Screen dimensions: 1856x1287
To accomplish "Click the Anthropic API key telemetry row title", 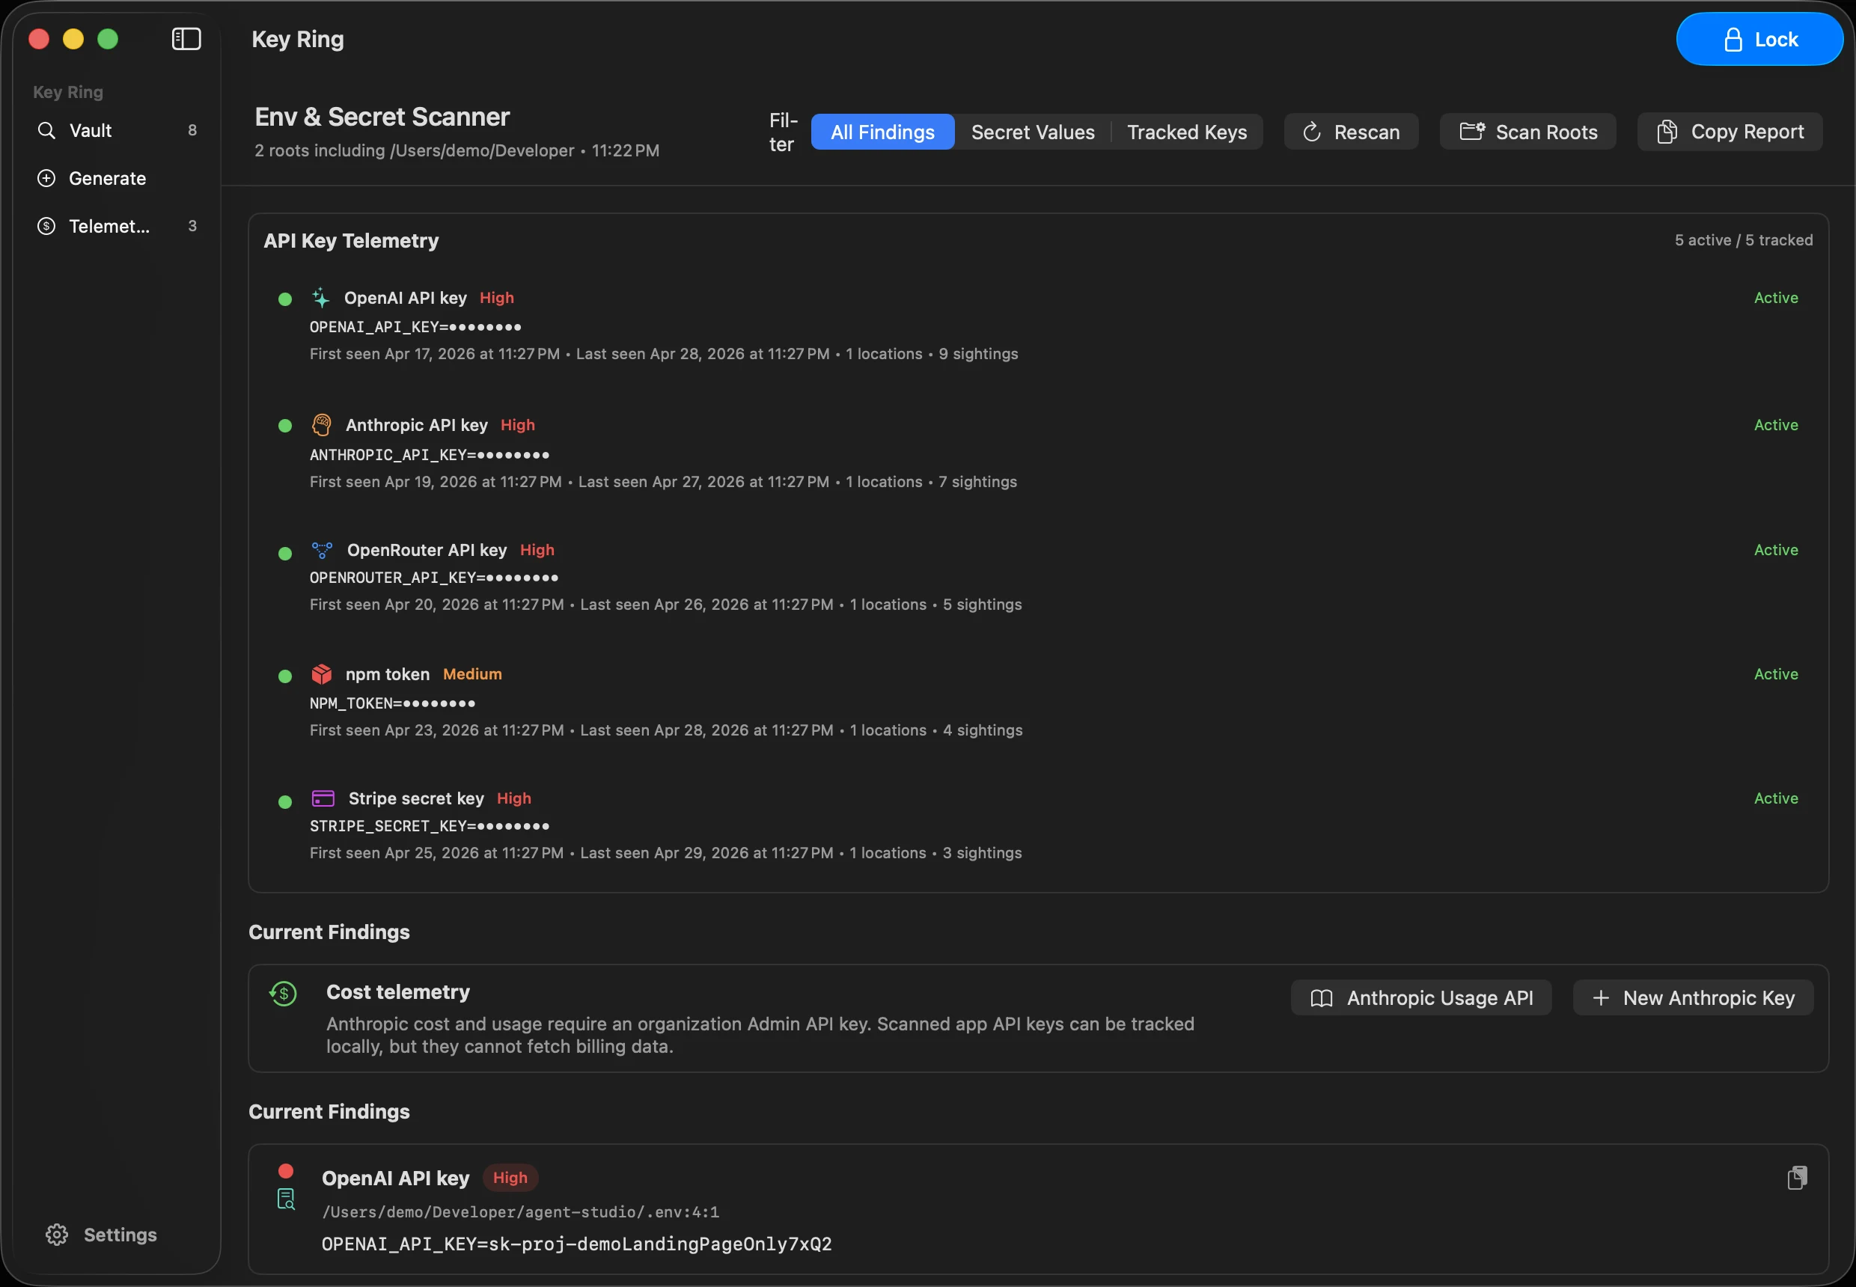I will click(417, 425).
